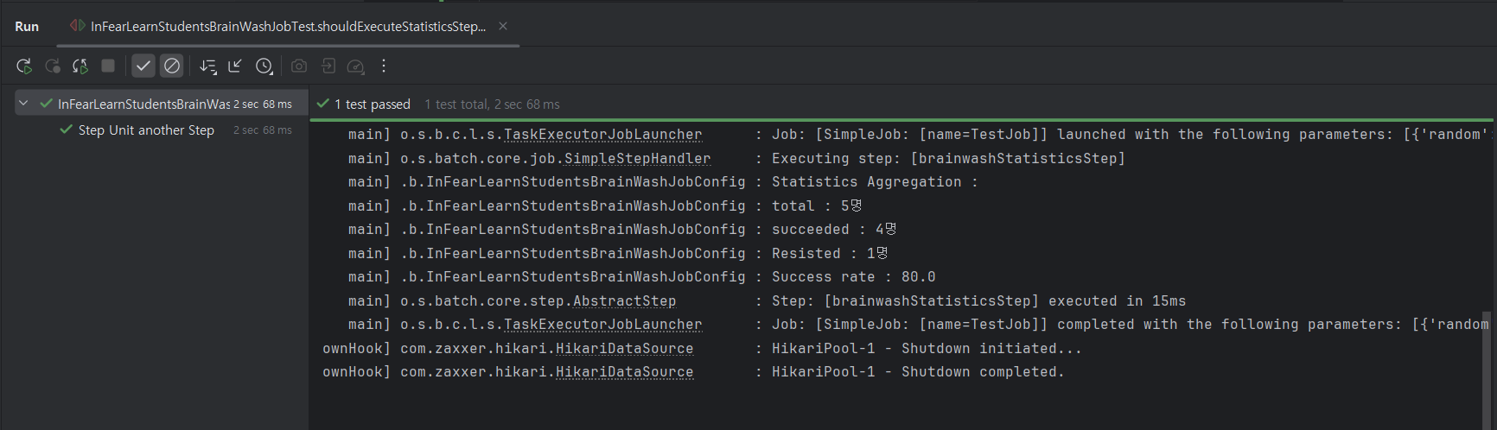Image resolution: width=1497 pixels, height=430 pixels.
Task: Click the green passed checkmark beside Step Unit another Step
Action: [66, 130]
